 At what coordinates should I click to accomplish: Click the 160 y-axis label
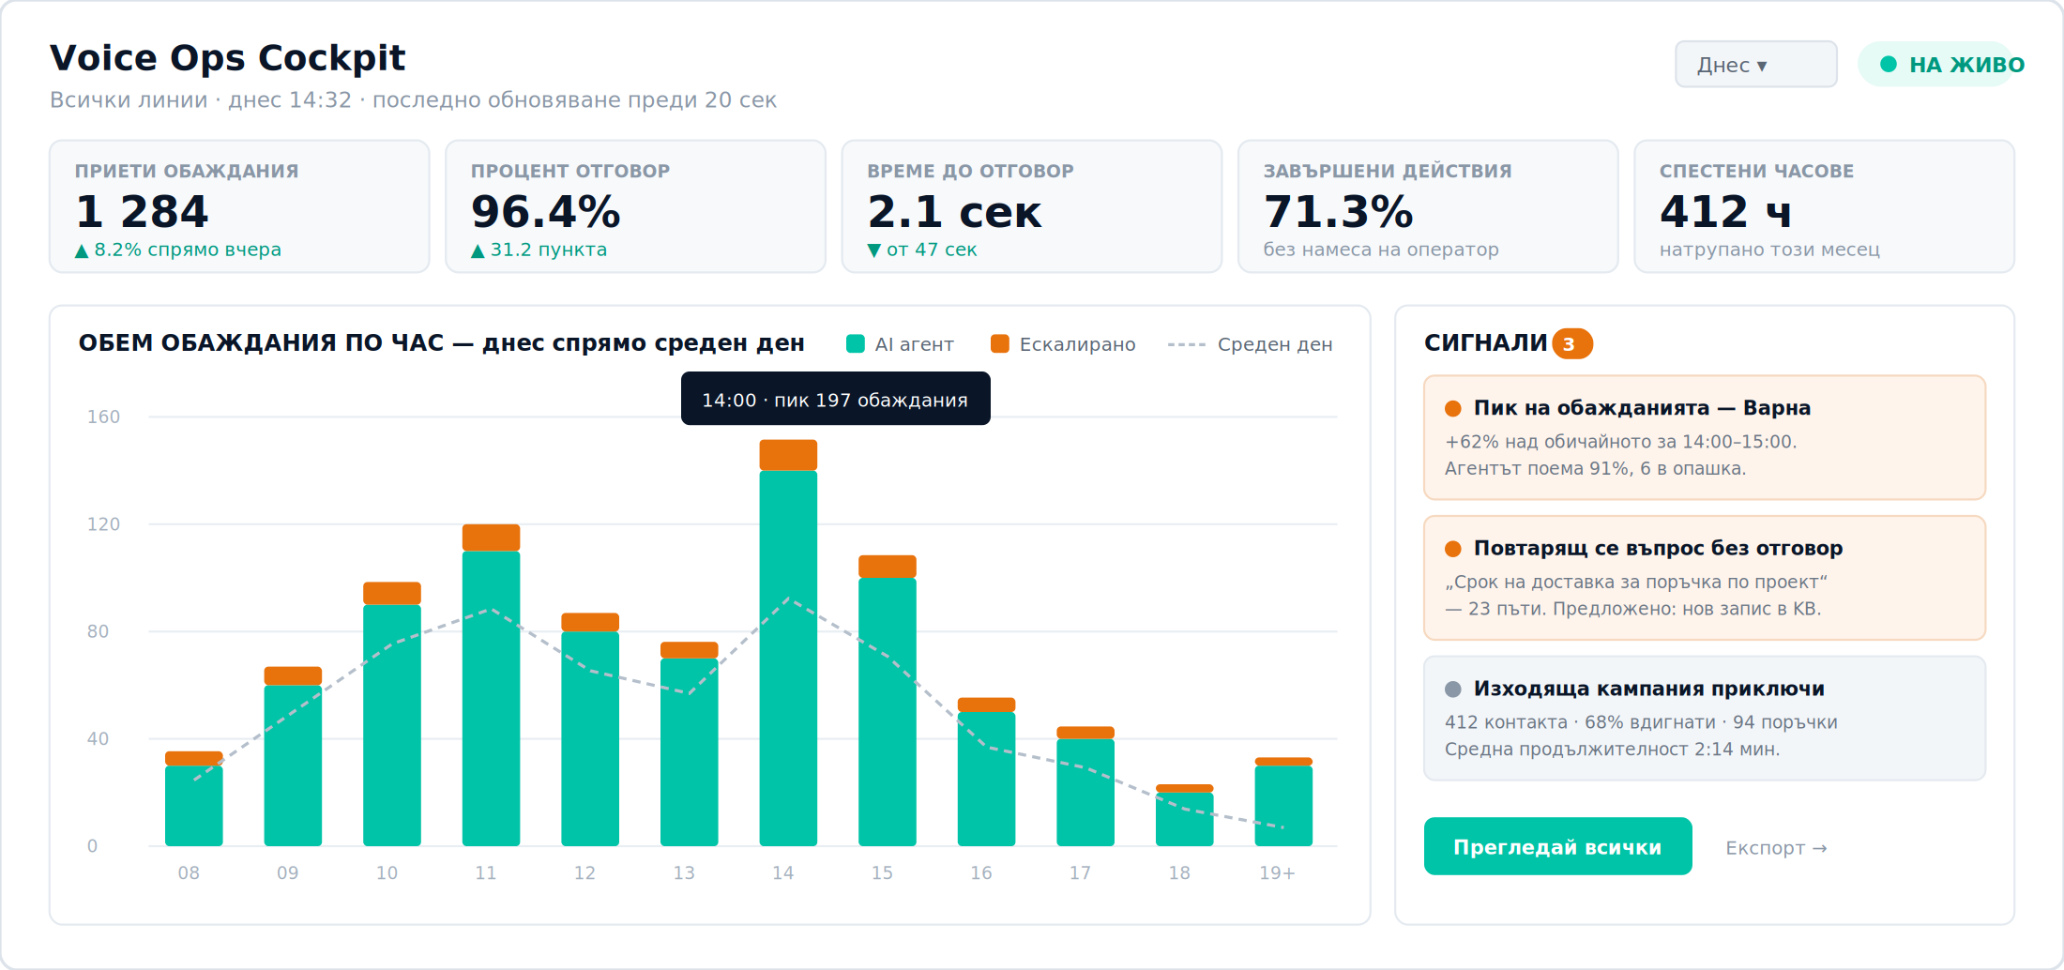pyautogui.click(x=103, y=417)
